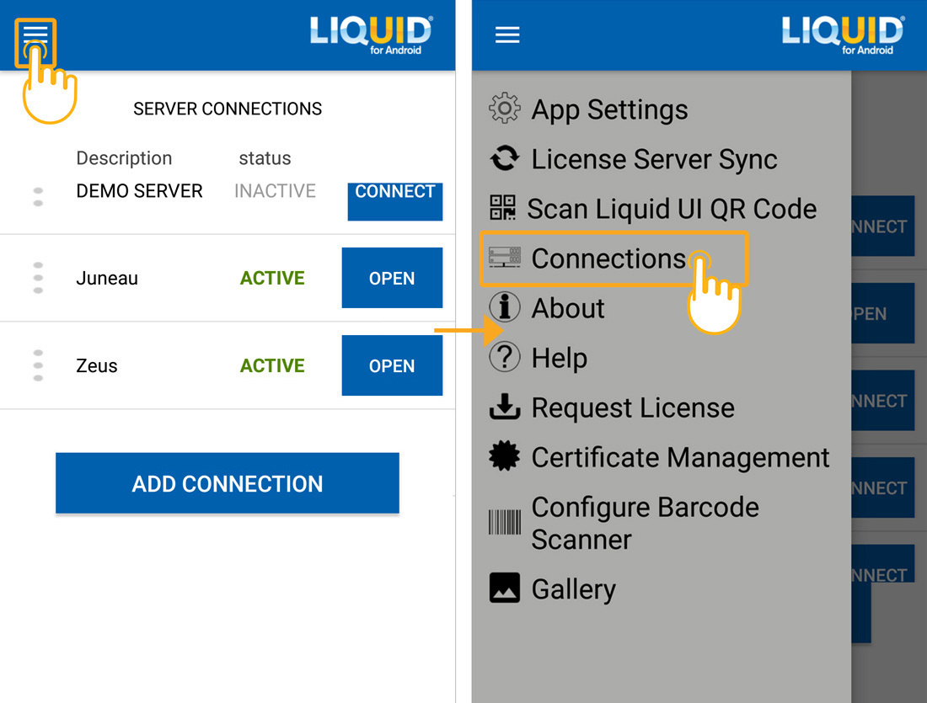
Task: Open options dots for Juneau connection
Action: click(x=38, y=278)
